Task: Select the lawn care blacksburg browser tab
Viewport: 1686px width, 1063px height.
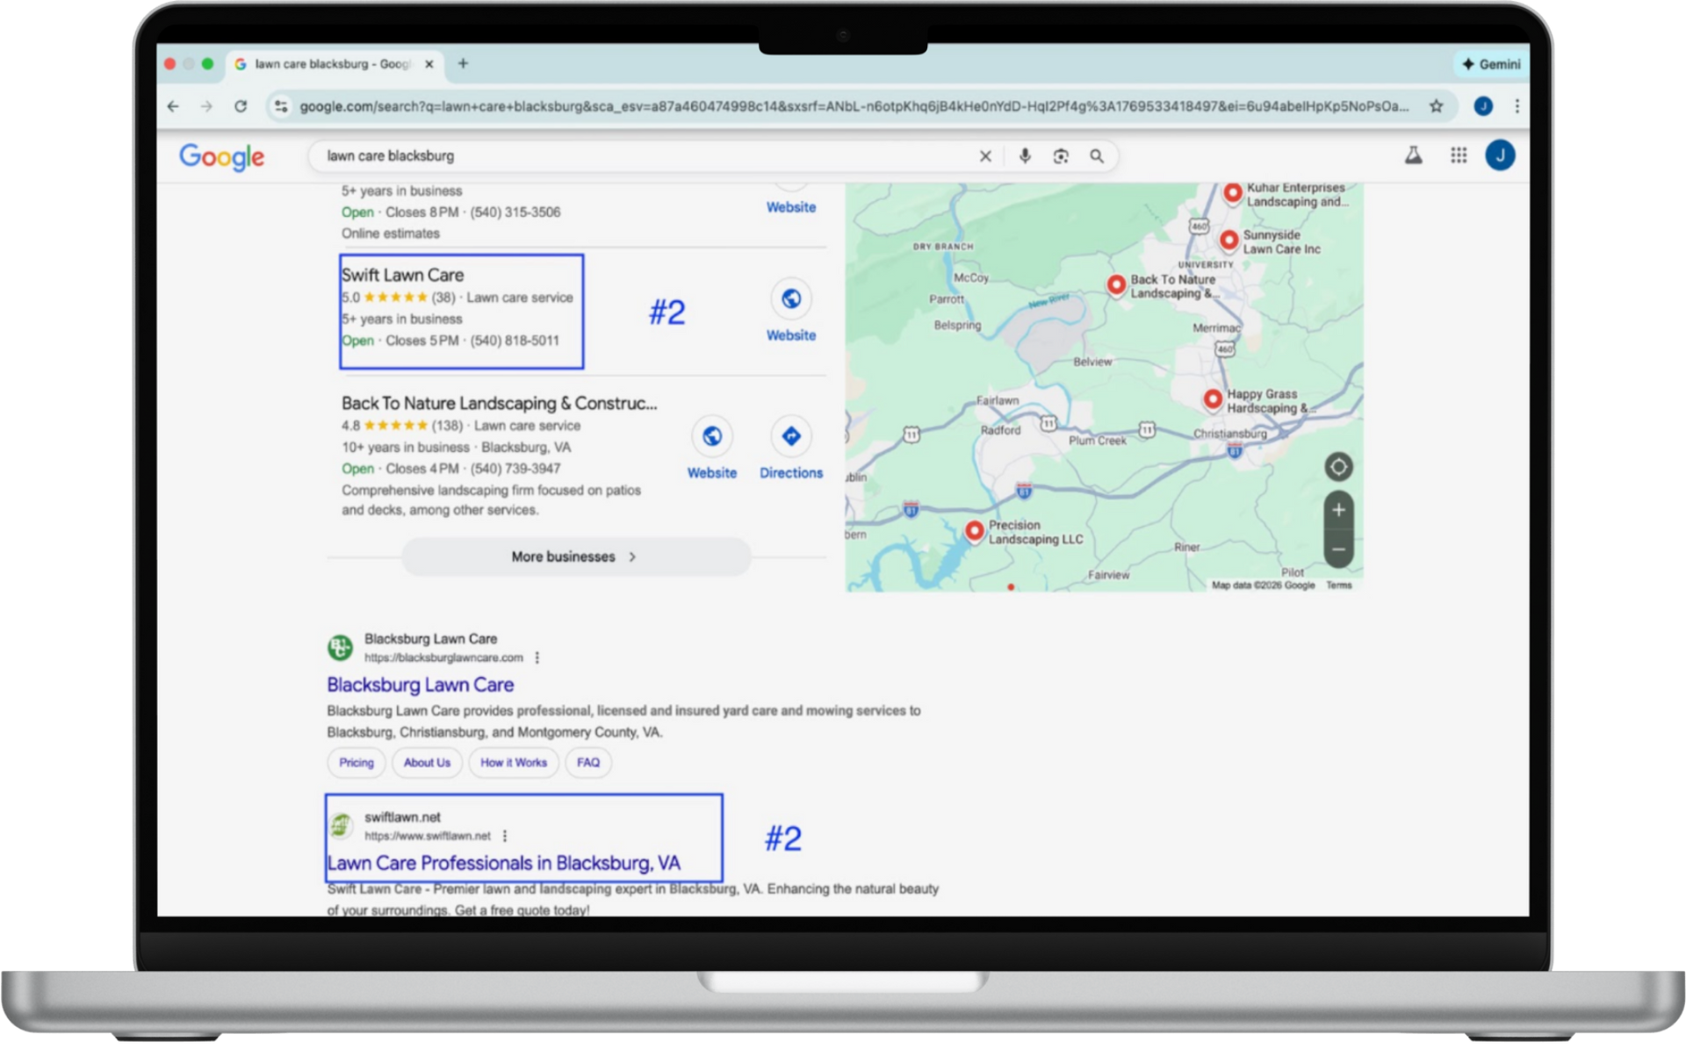Action: (x=334, y=64)
